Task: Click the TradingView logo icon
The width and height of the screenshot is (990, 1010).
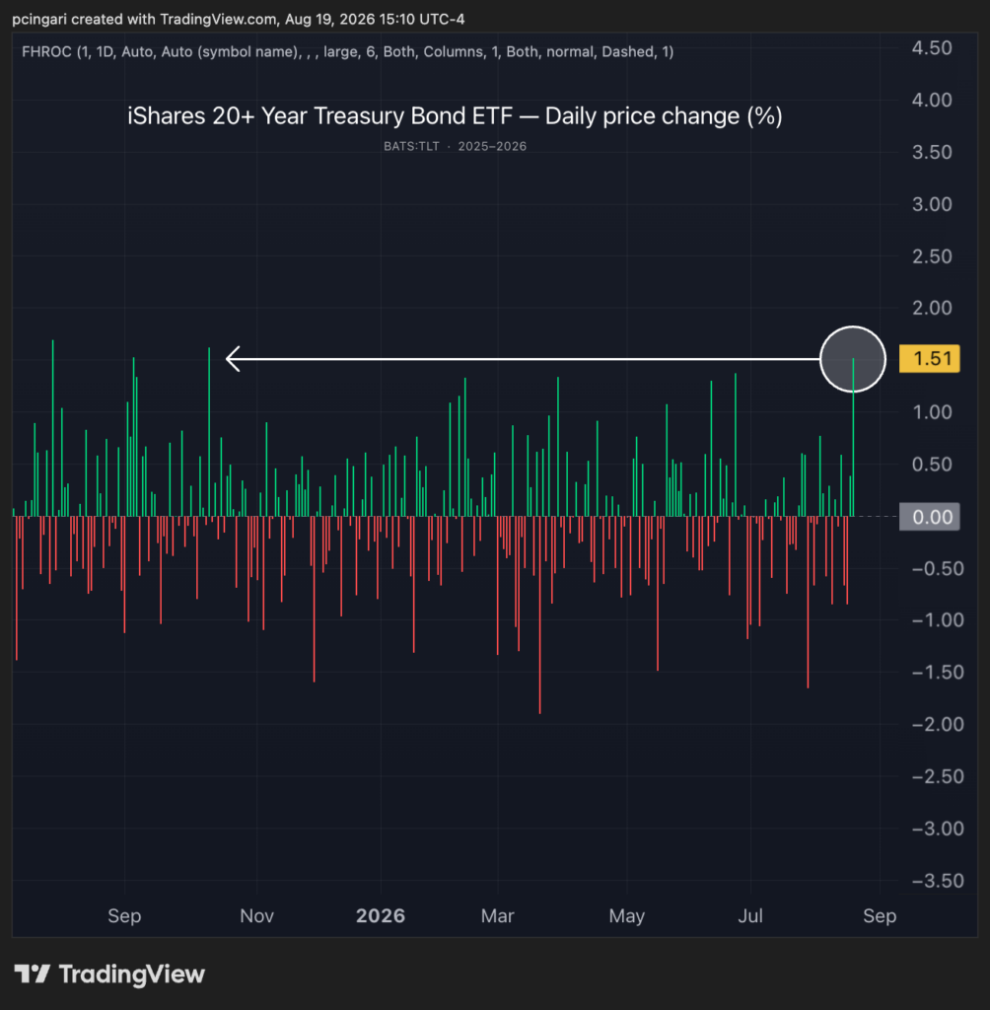Action: (x=32, y=974)
